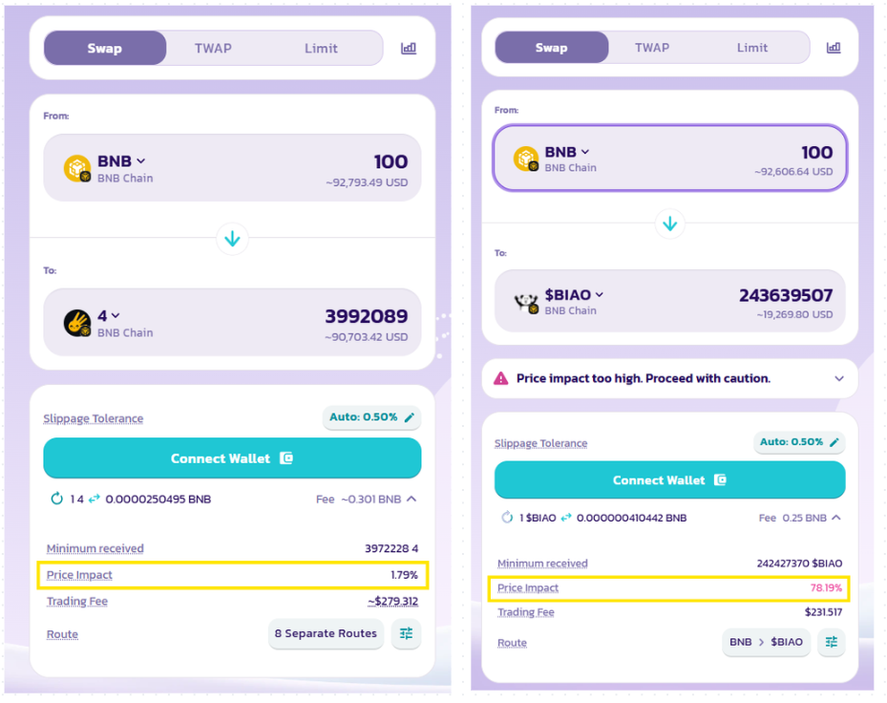Image resolution: width=887 pixels, height=703 pixels.
Task: Open route customization sliders next to 8 Separate Routes
Action: pos(406,633)
